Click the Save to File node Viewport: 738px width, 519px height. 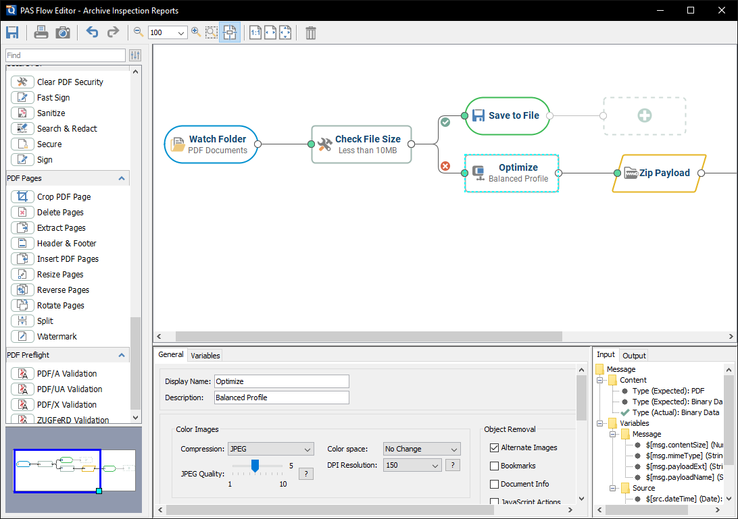507,115
